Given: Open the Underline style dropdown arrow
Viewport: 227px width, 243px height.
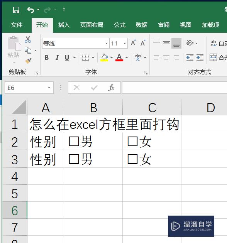Looking at the screenshot, I should [75, 57].
